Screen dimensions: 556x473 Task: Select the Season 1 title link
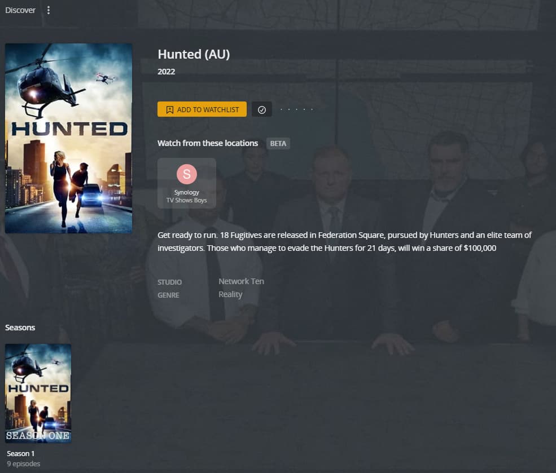(20, 453)
